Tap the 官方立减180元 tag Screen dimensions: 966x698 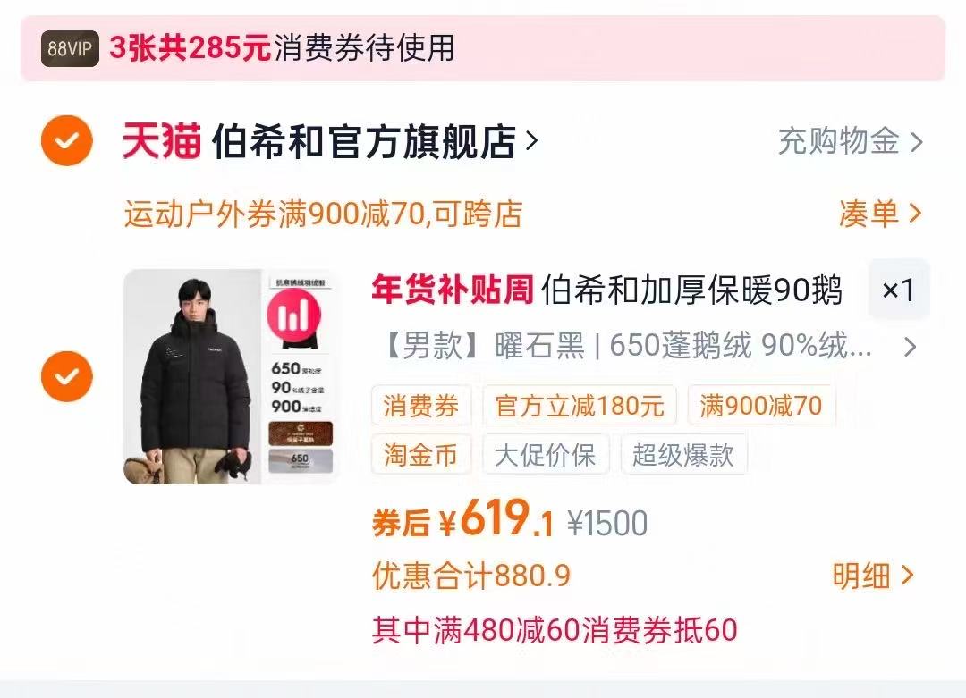click(580, 406)
